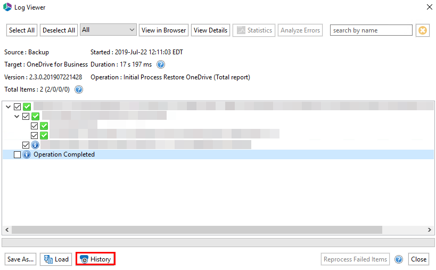Click the horizontal scrollbar left arrow
This screenshot has height=270, width=436.
click(7, 230)
